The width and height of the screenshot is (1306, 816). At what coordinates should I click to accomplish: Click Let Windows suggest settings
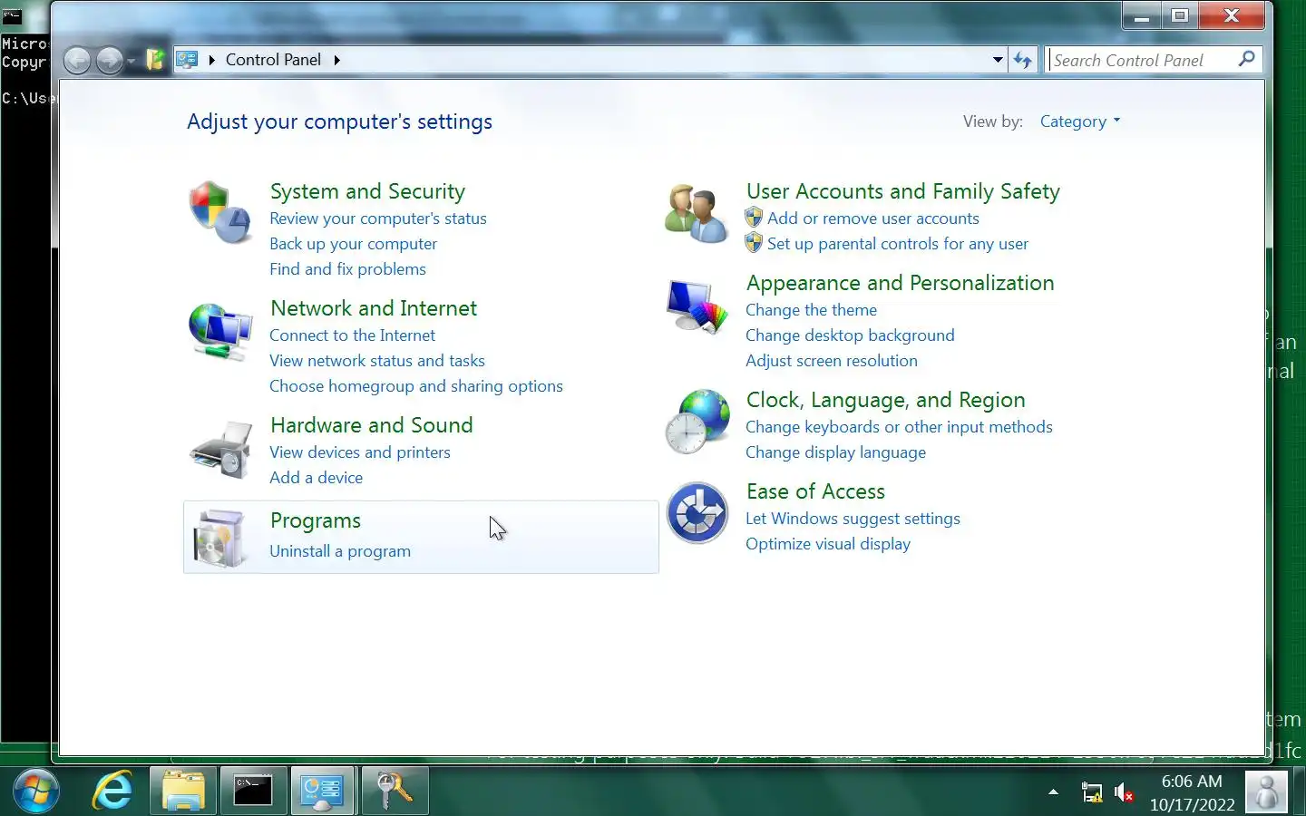(853, 519)
